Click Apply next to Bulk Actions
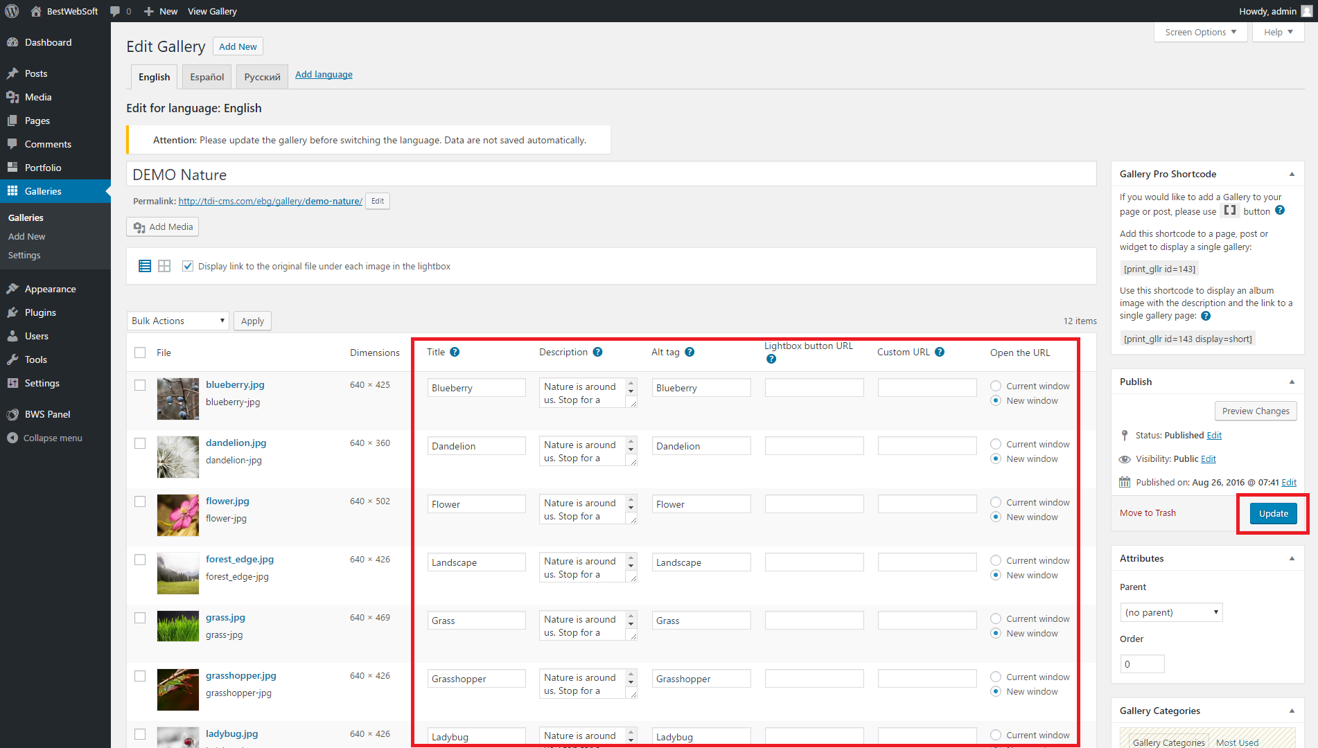Screen dimensions: 1318x748 click(252, 321)
